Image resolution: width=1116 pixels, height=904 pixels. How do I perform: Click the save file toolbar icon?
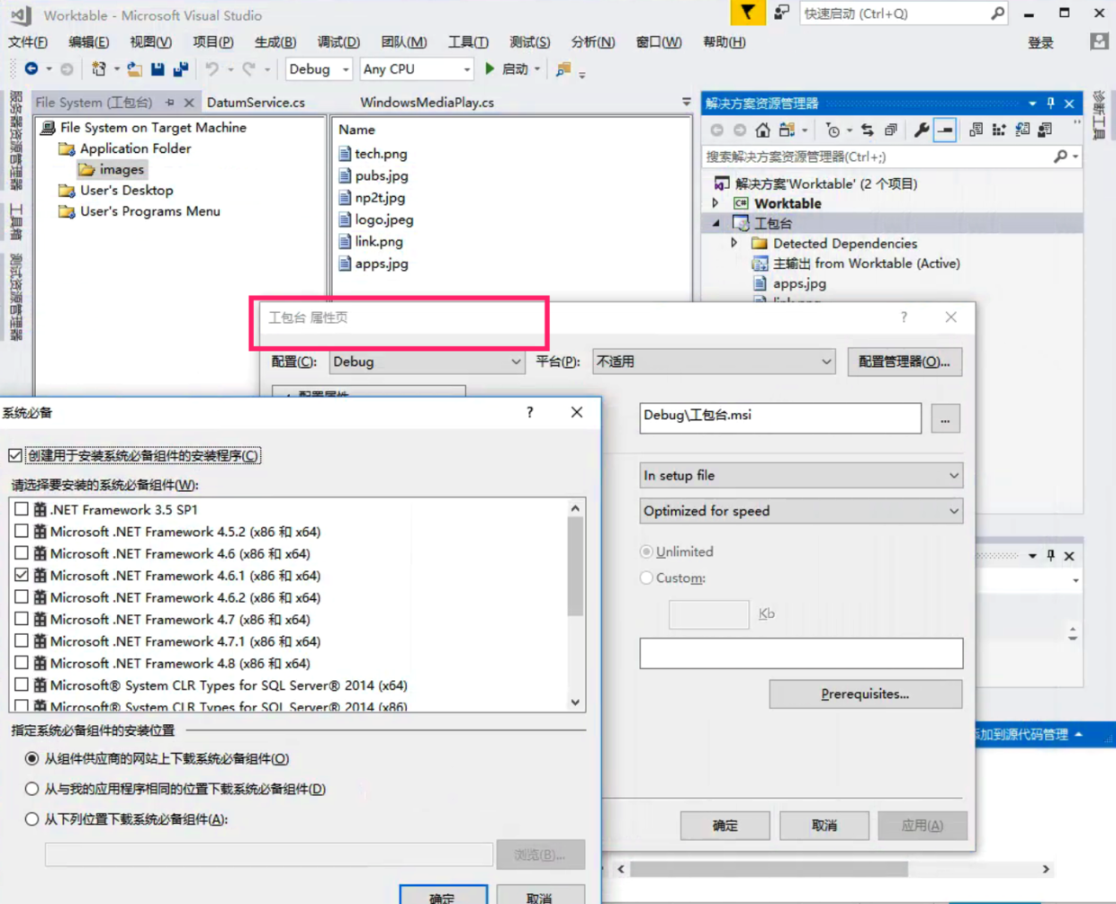coord(157,68)
